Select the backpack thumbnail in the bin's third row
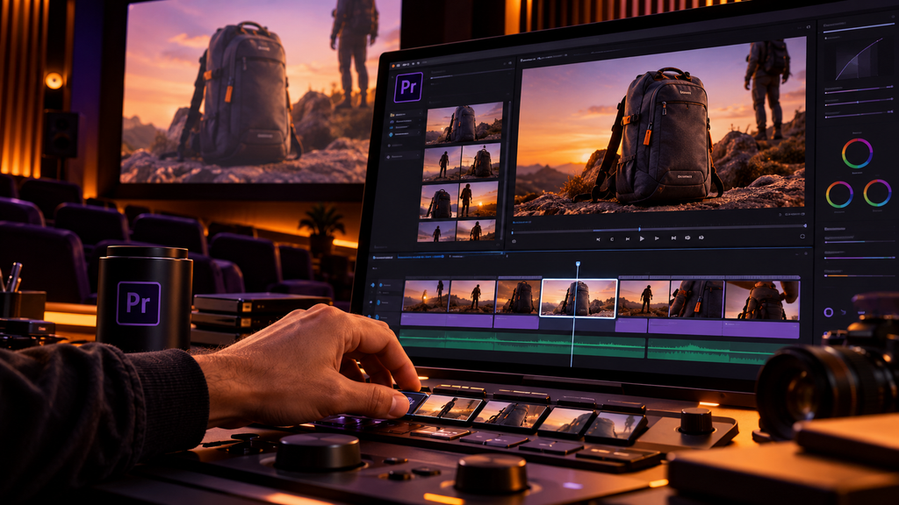899x505 pixels. coord(439,201)
